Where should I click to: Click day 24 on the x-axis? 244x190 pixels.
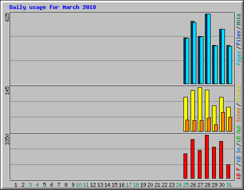point(179,185)
